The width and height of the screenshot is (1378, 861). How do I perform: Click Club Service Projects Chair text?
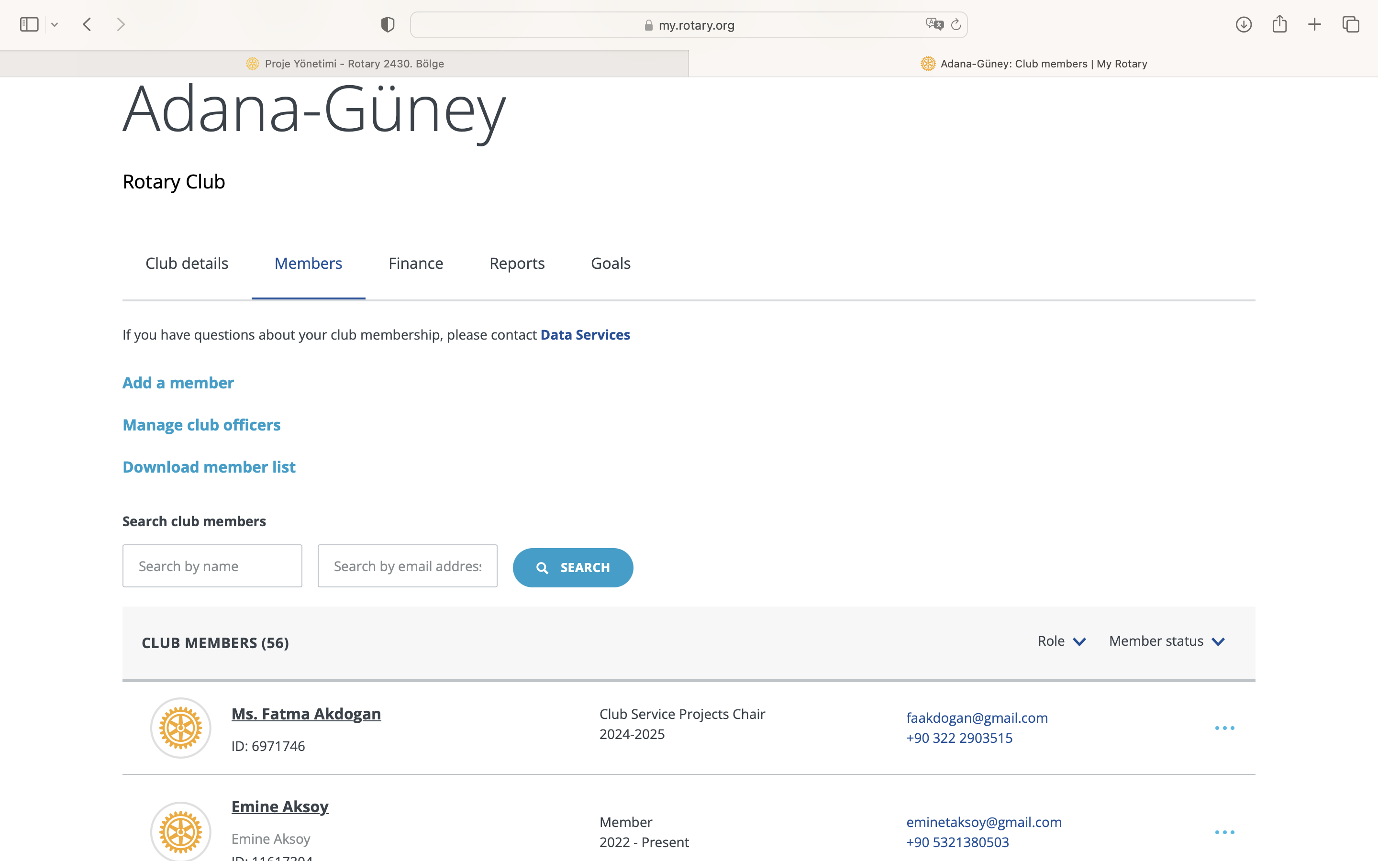(x=682, y=714)
